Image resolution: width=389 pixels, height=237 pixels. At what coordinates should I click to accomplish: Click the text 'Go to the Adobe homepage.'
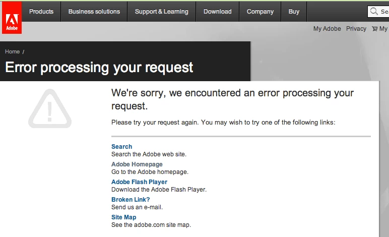[x=150, y=172]
